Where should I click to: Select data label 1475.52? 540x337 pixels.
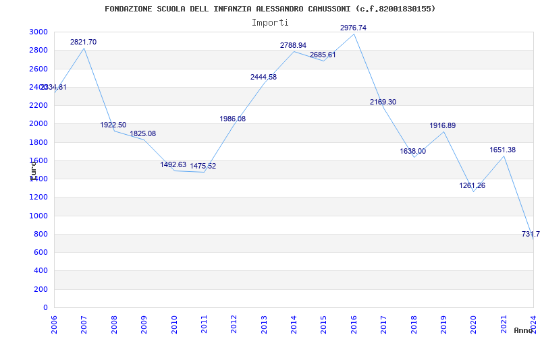click(x=203, y=166)
